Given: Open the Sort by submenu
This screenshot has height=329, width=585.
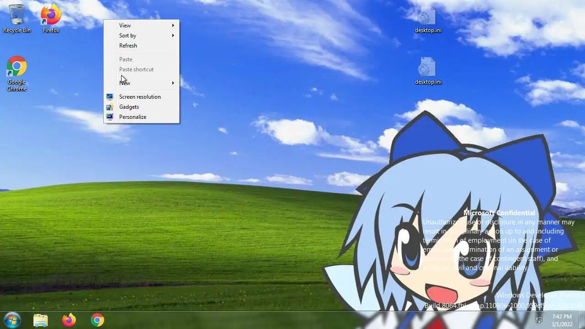Looking at the screenshot, I should pyautogui.click(x=142, y=36).
